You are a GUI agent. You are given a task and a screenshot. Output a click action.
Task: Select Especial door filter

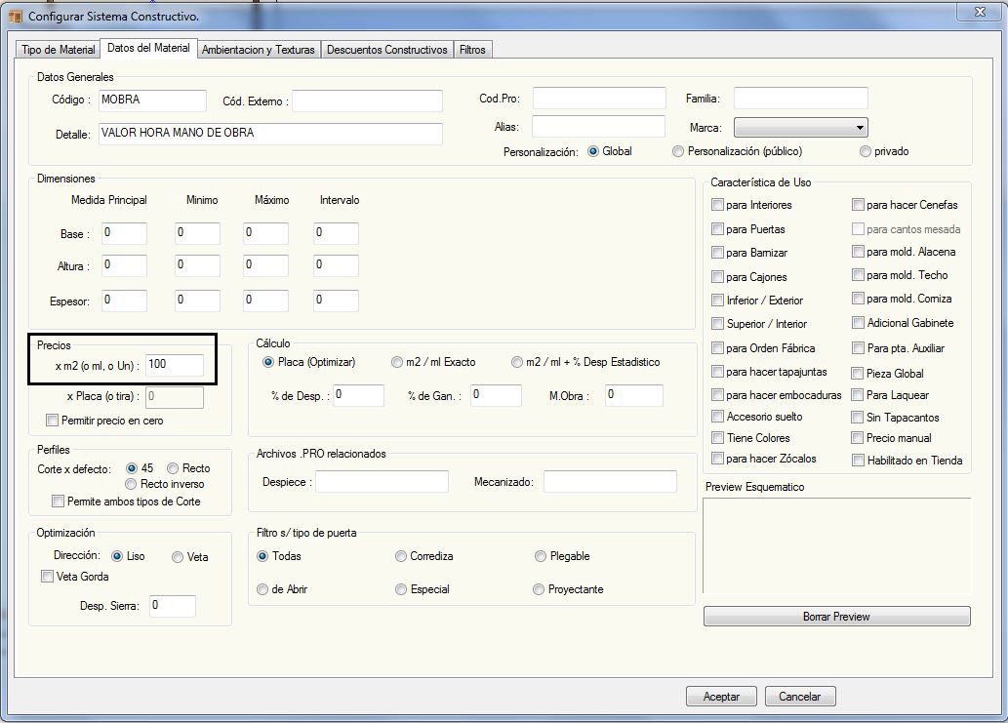pyautogui.click(x=401, y=589)
